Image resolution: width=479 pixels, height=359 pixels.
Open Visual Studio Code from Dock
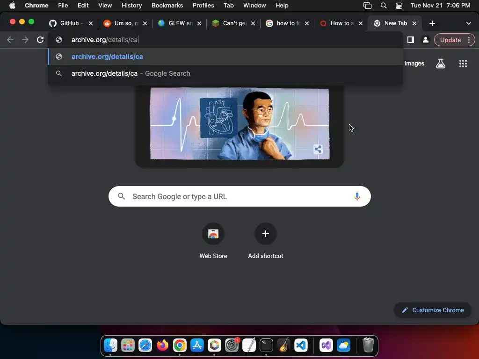point(301,345)
